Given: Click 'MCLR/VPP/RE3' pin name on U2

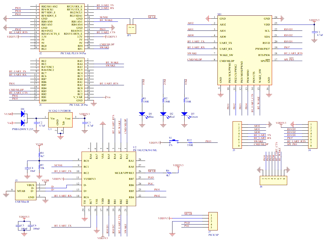Looking at the screenshot, I should click(x=124, y=173).
